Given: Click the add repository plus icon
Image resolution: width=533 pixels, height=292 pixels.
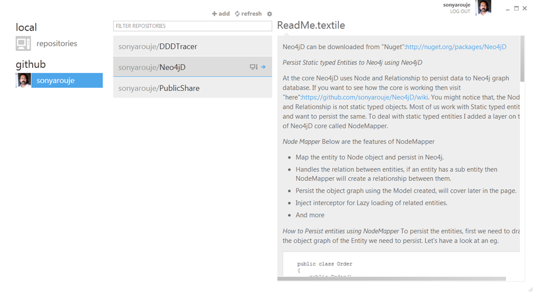Looking at the screenshot, I should [x=214, y=14].
